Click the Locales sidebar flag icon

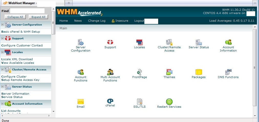(8, 52)
